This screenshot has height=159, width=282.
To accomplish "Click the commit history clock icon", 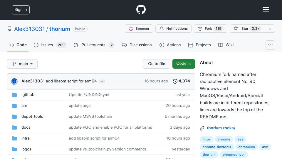I will click(175, 81).
